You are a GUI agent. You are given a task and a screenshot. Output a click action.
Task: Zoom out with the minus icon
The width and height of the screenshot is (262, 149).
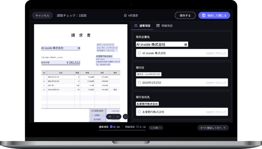[118, 117]
